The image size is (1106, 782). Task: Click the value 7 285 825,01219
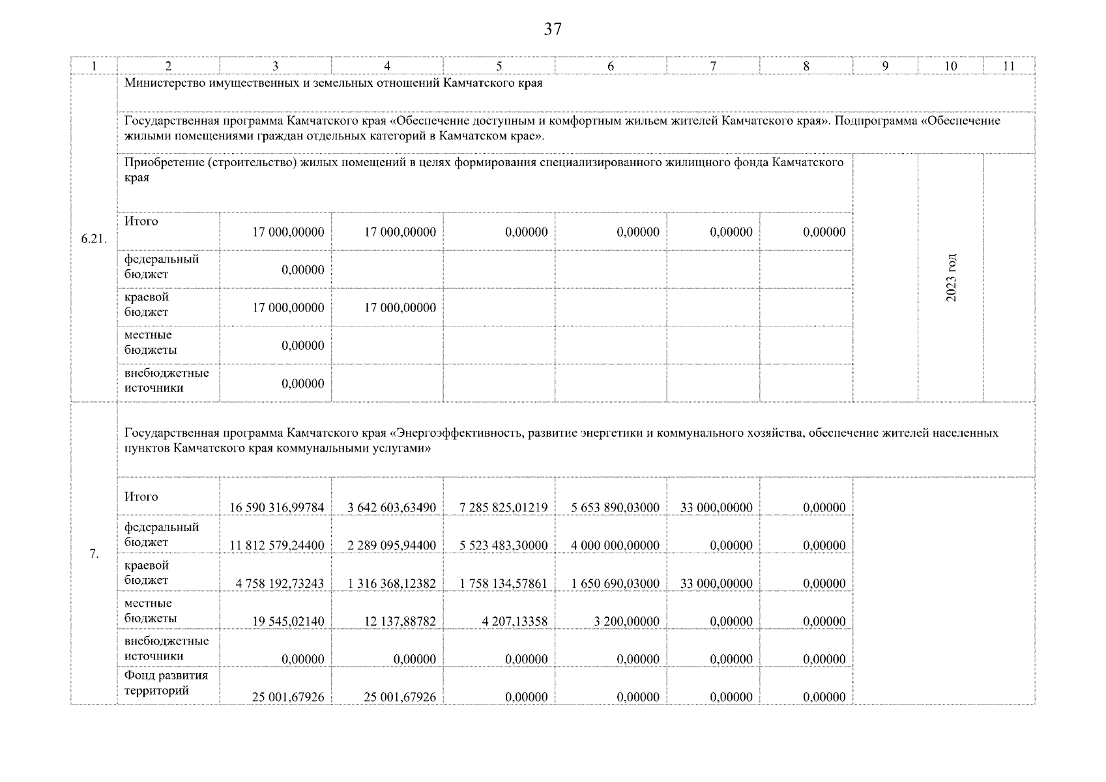pyautogui.click(x=503, y=508)
